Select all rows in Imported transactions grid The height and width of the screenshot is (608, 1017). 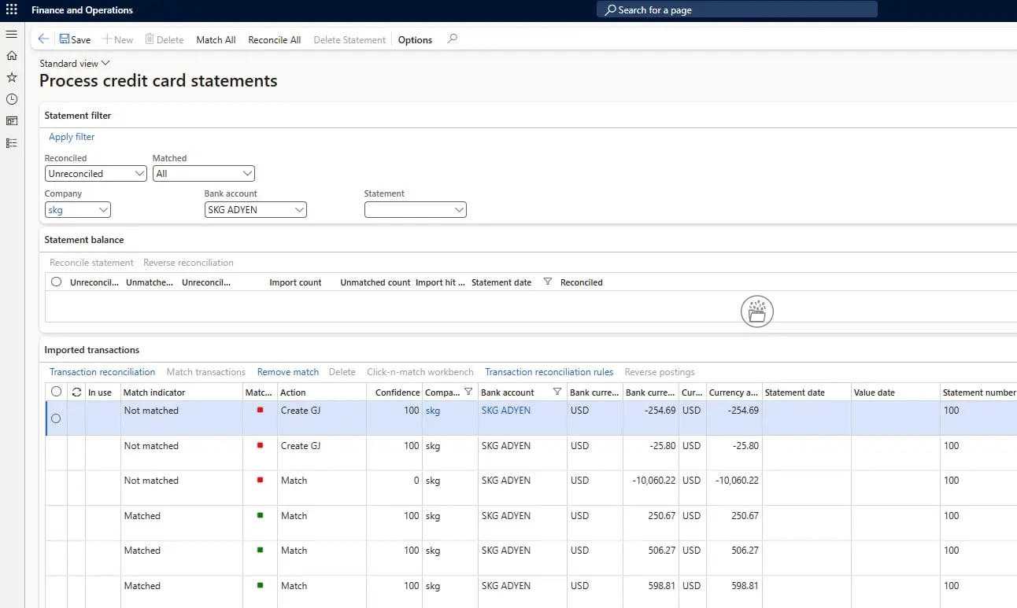56,392
